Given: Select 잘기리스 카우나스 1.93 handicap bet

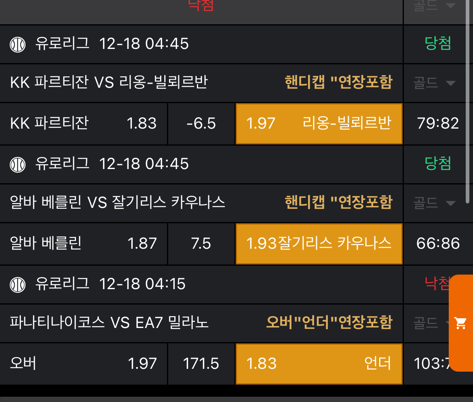Looking at the screenshot, I should tap(319, 244).
